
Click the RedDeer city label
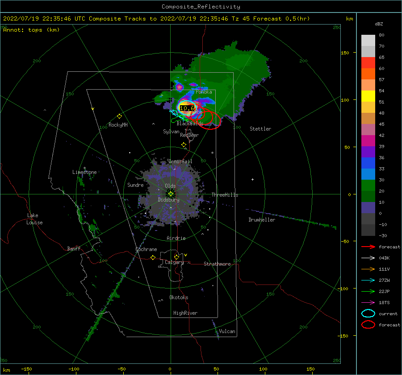(x=189, y=135)
